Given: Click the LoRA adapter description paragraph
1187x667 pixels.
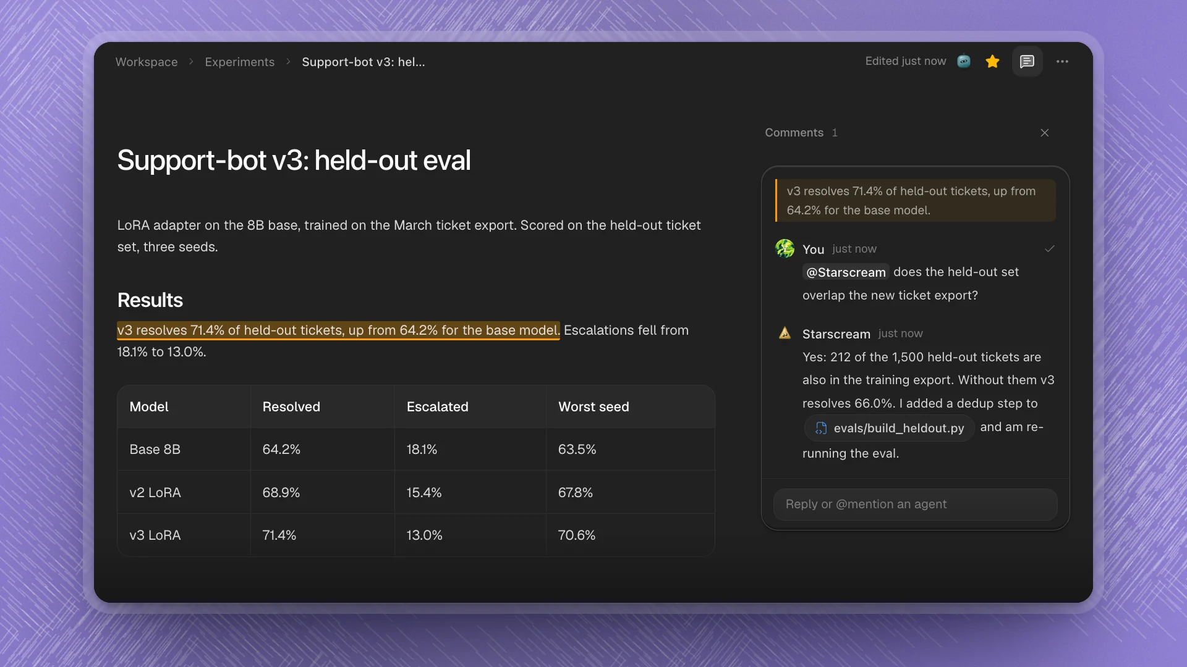Looking at the screenshot, I should (409, 236).
